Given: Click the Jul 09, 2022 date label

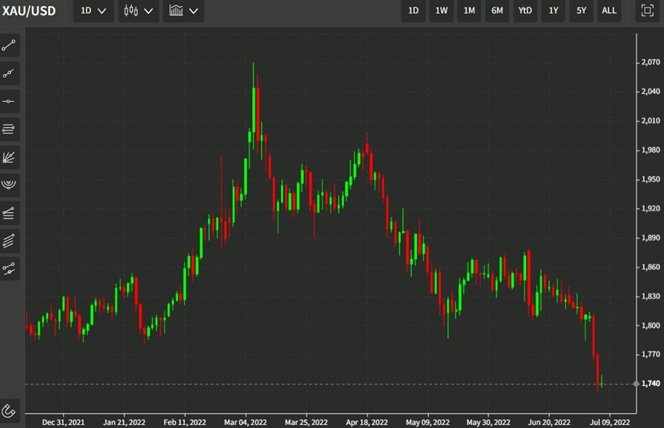Looking at the screenshot, I should coord(610,422).
